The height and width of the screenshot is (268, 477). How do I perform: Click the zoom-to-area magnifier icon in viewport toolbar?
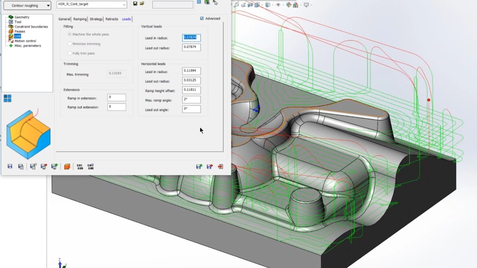click(236, 5)
